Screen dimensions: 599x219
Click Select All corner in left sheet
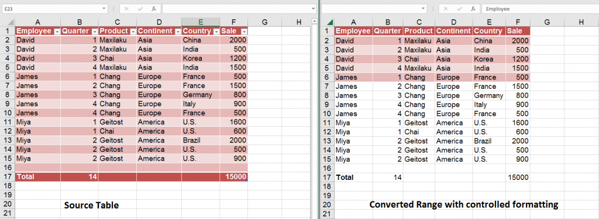(8, 22)
